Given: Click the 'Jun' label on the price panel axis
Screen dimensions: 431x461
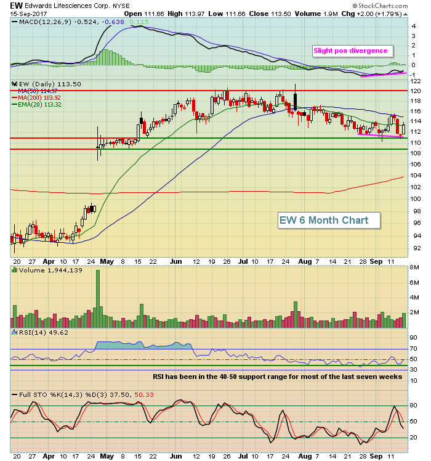Looking at the screenshot, I should 175,262.
